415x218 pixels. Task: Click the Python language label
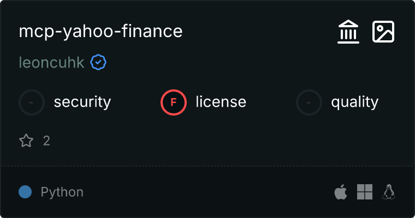tap(62, 192)
